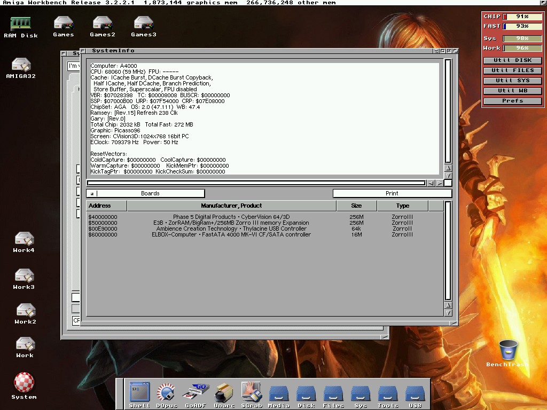Click the Type column header
The image size is (547, 410).
(x=403, y=206)
